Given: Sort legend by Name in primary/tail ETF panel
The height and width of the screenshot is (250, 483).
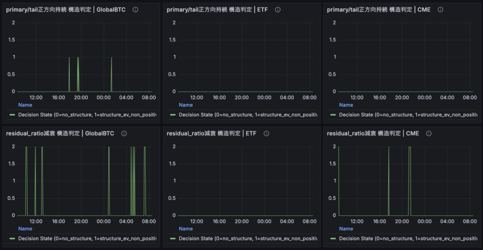Looking at the screenshot, I should click(x=186, y=105).
